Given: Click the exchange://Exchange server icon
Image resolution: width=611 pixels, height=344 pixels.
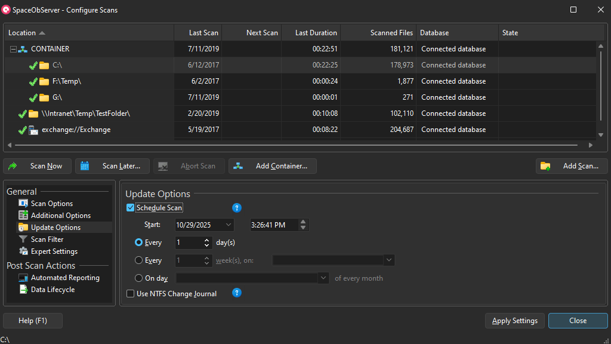Looking at the screenshot, I should coord(33,130).
